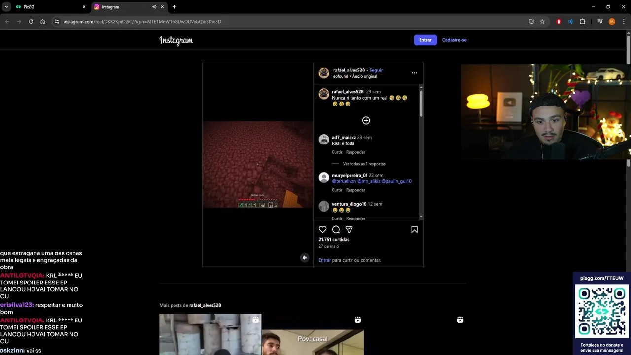Share the reel with the paper plane icon
Viewport: 631px width, 355px height.
point(349,229)
